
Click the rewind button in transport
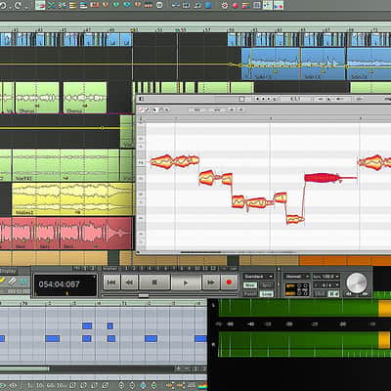[x=129, y=282]
